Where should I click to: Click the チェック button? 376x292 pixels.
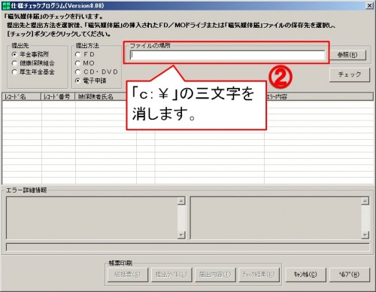click(x=350, y=75)
